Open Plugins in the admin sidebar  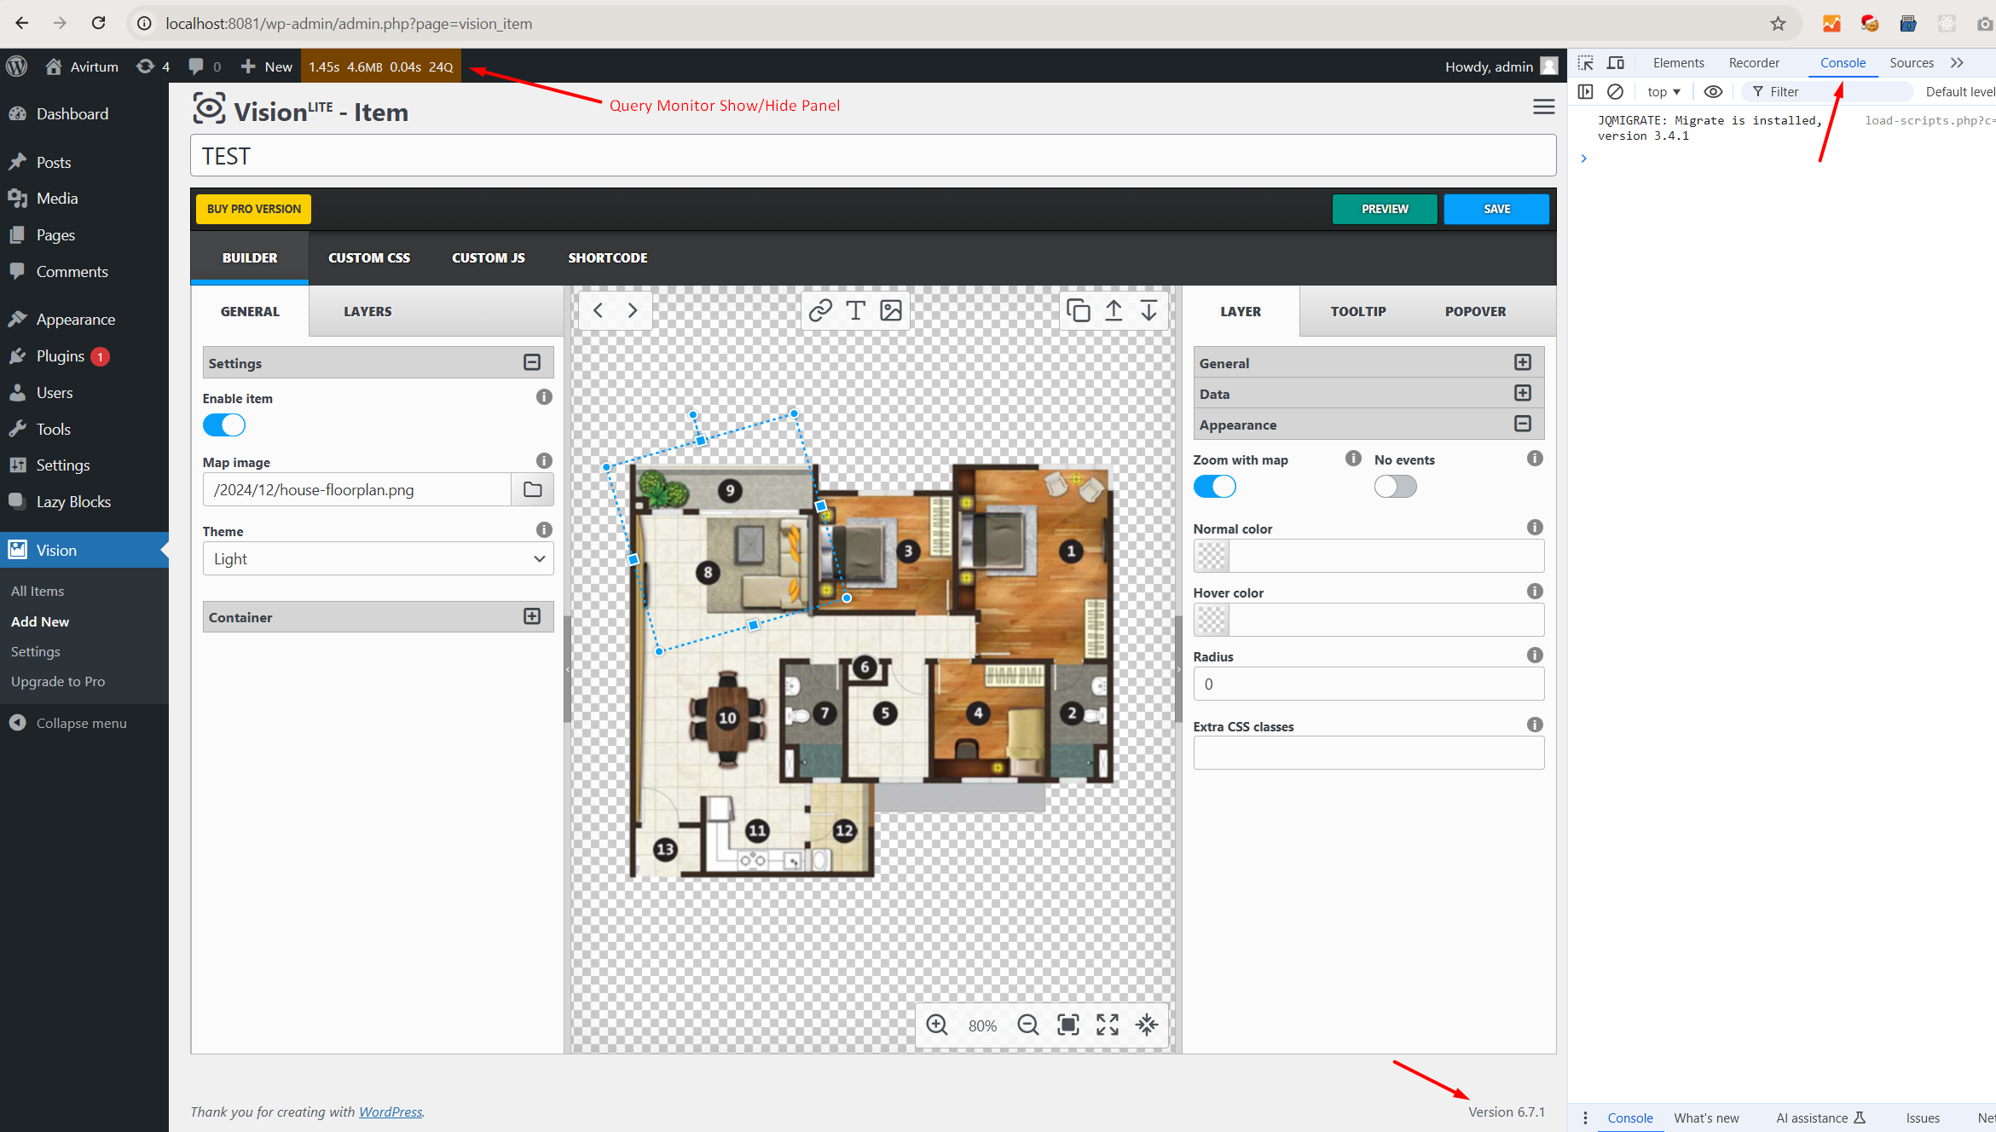pos(60,356)
